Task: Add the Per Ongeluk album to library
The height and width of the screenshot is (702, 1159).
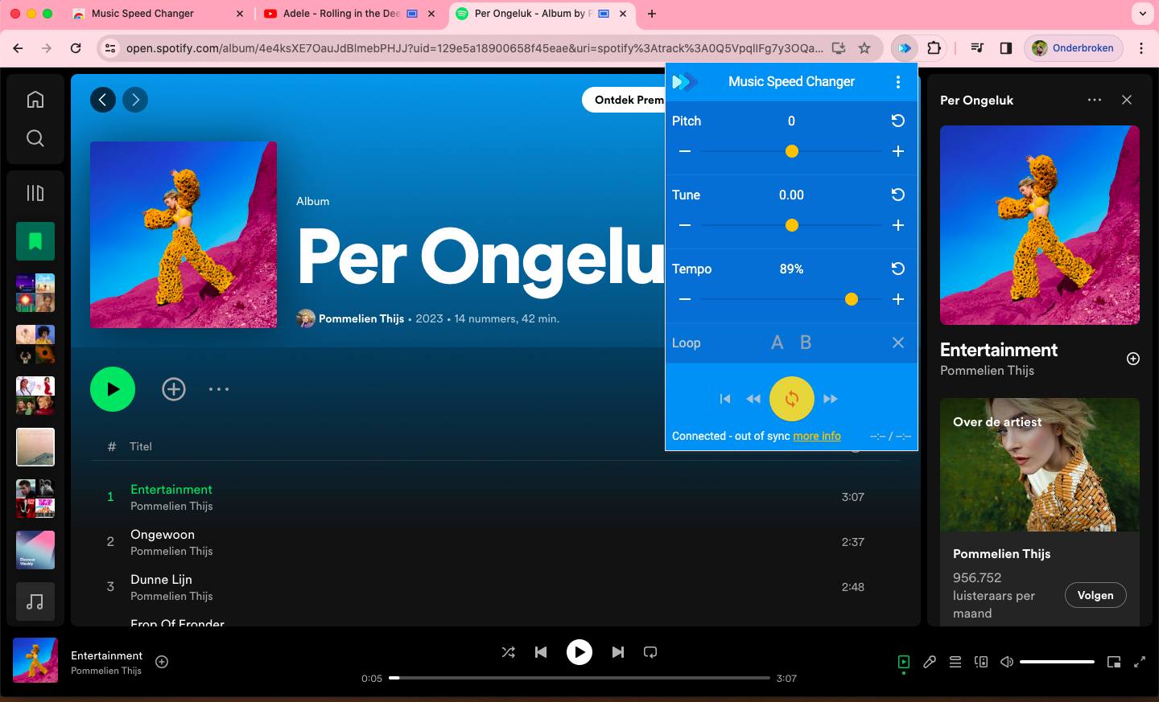Action: [x=174, y=389]
